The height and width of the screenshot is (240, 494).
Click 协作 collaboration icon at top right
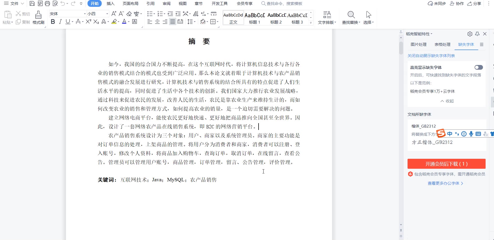[x=457, y=3]
